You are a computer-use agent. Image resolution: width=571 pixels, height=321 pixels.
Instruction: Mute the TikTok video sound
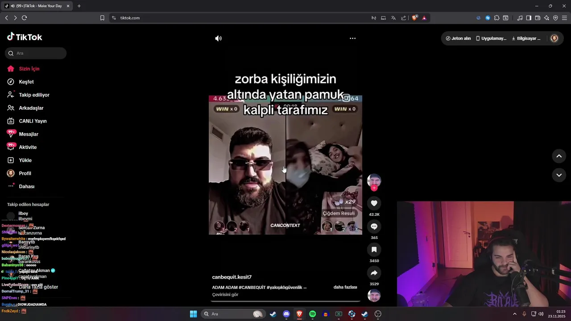[x=218, y=38]
